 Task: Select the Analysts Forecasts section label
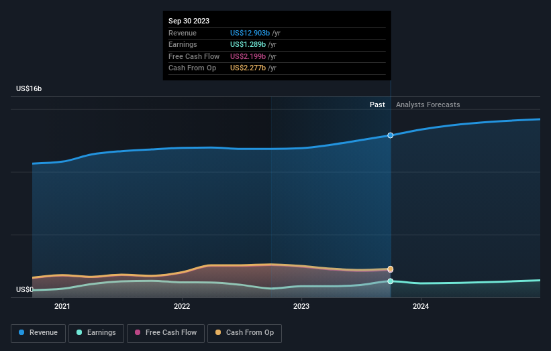[428, 105]
